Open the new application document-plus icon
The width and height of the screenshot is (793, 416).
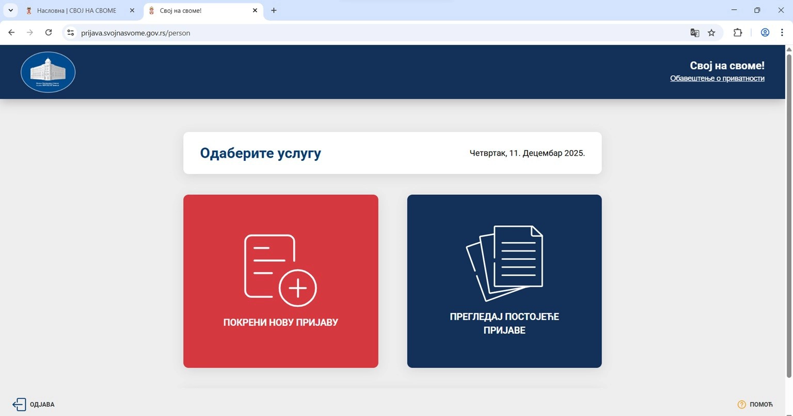pyautogui.click(x=280, y=271)
